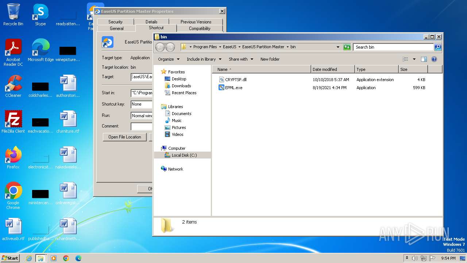Open Microsoft Edge desktop shortcut
Image resolution: width=467 pixels, height=263 pixels.
[40, 50]
